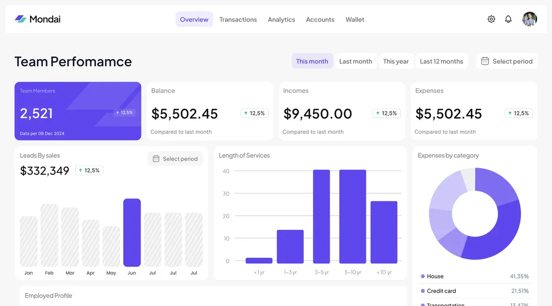Open settings via gear icon
This screenshot has width=552, height=306.
click(x=491, y=19)
